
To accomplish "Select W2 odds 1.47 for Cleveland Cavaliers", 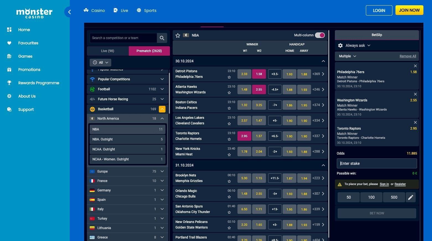I will pos(259,121).
